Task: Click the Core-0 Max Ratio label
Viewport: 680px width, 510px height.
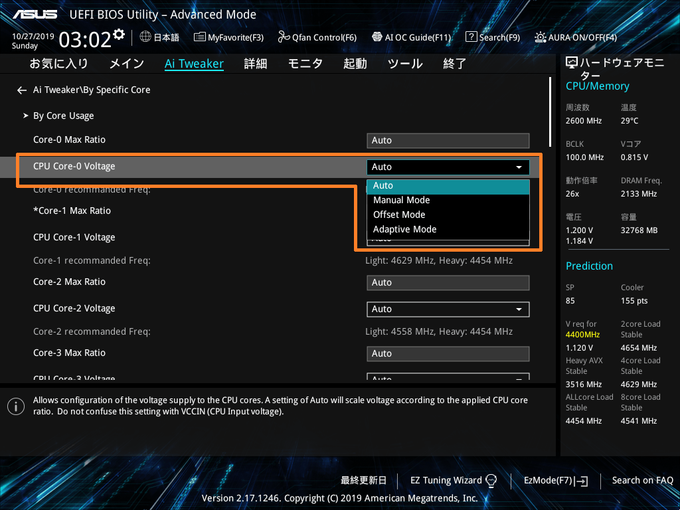Action: coord(69,139)
